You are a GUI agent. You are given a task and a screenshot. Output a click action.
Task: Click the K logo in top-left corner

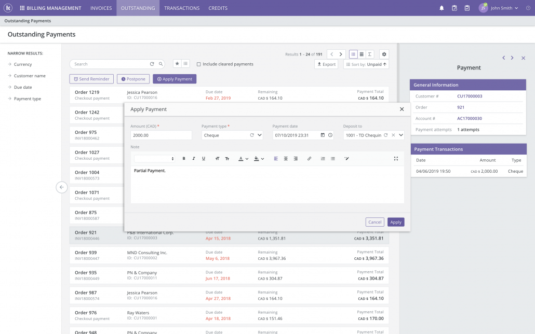point(8,8)
